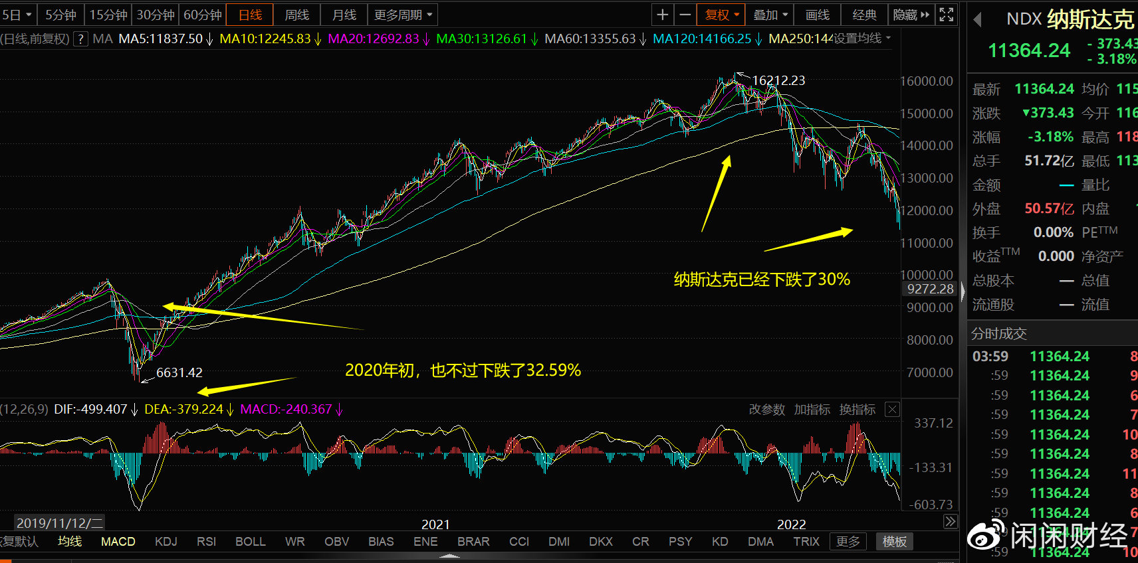1138x563 pixels.
Task: Click the 分时成交 section header
Action: point(999,334)
